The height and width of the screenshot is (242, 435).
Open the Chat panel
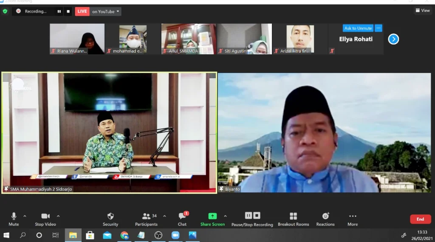point(182,219)
